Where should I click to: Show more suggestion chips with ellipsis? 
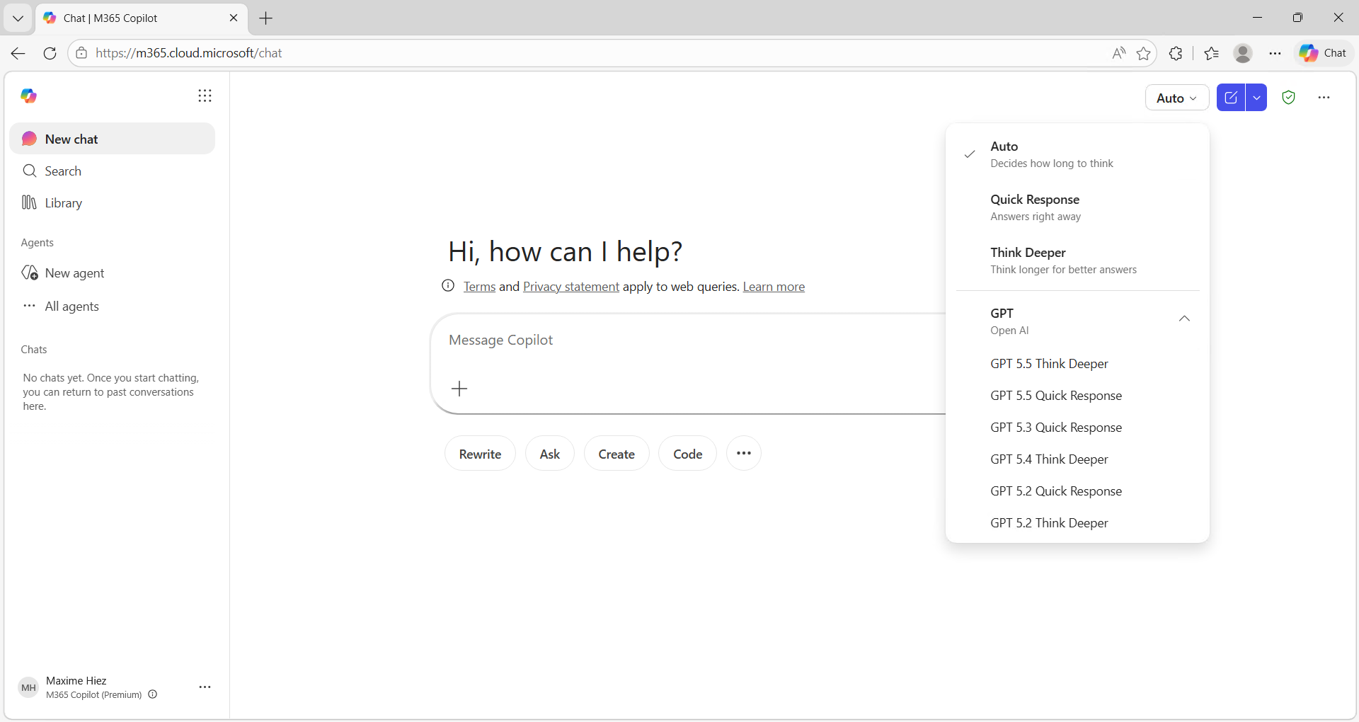744,454
